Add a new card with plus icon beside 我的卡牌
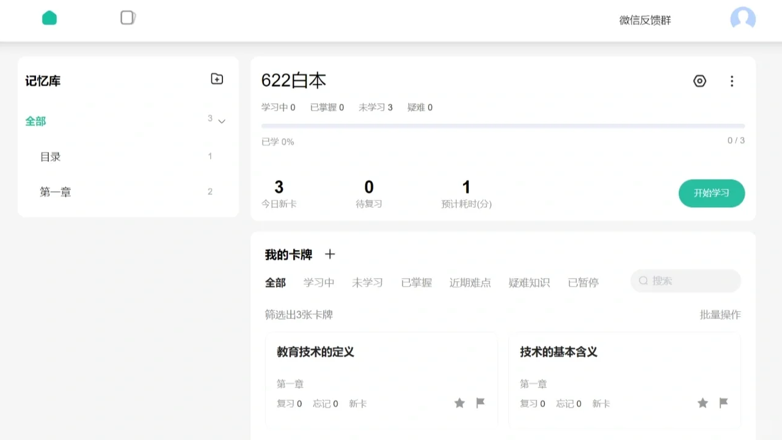The image size is (782, 440). [x=329, y=254]
